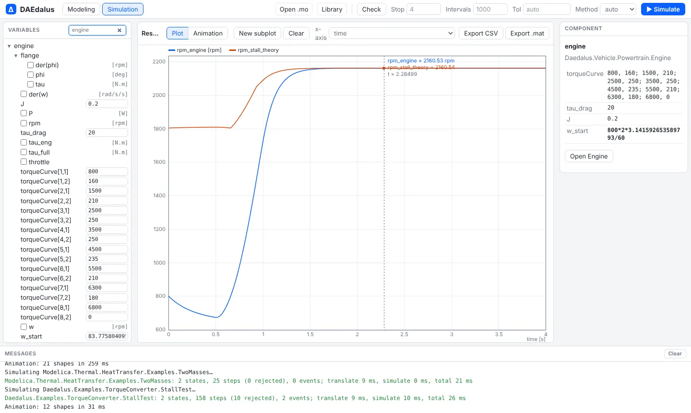Click the Intervals input field
691x413 pixels.
(490, 9)
